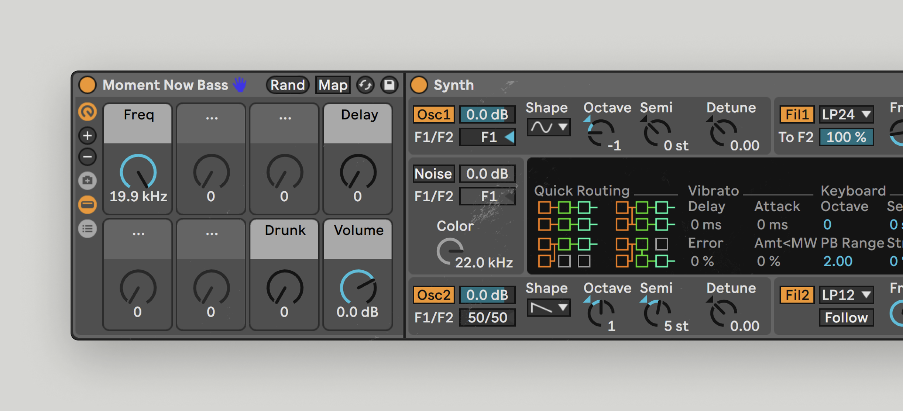903x411 pixels.
Task: Click the plus icon to add macros
Action: click(x=87, y=136)
